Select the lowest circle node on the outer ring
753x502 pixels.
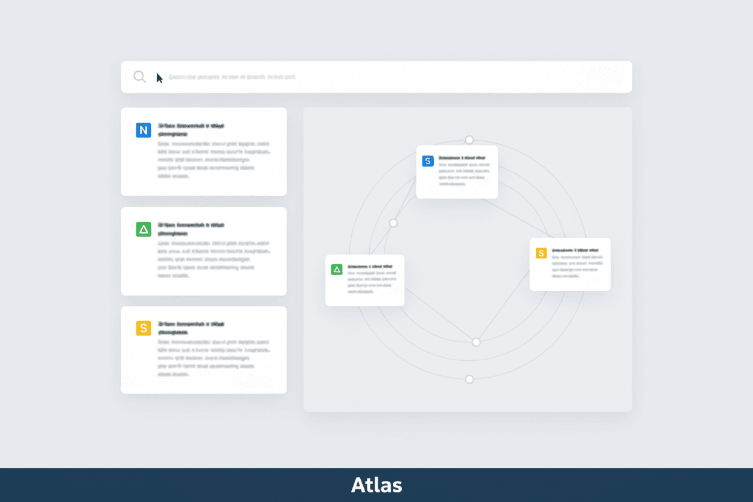coord(469,380)
